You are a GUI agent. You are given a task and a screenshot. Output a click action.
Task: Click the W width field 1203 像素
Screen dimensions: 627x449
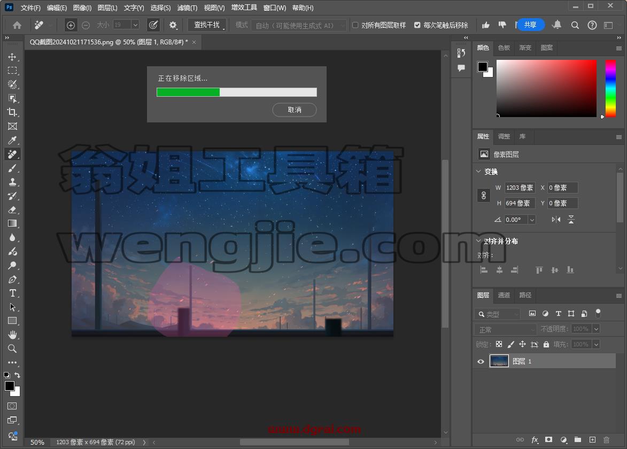pyautogui.click(x=520, y=188)
